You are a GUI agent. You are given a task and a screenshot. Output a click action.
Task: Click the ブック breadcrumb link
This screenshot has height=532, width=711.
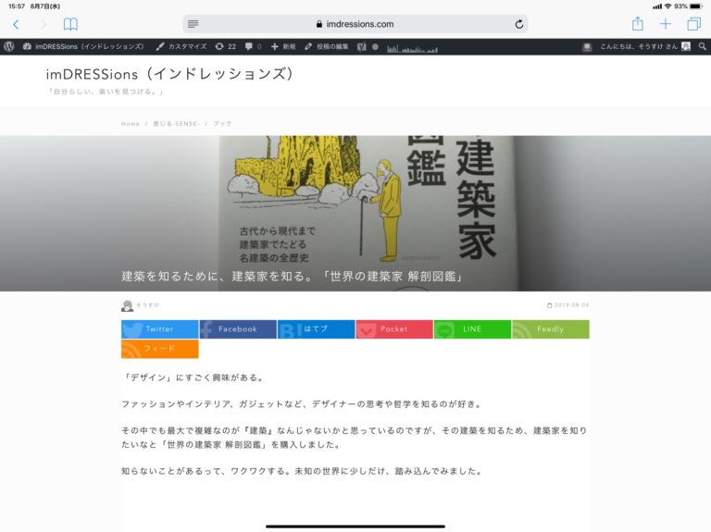[x=222, y=124]
